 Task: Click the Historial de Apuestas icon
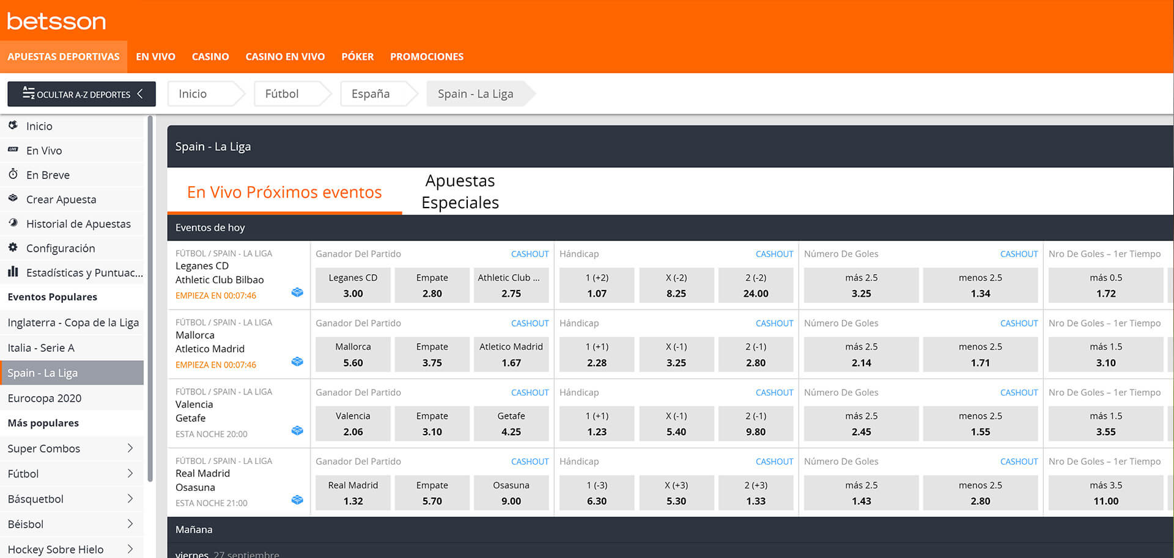13,223
